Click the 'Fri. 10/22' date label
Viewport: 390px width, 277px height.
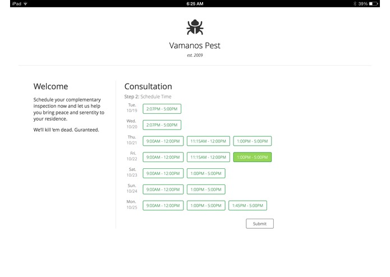pos(132,156)
